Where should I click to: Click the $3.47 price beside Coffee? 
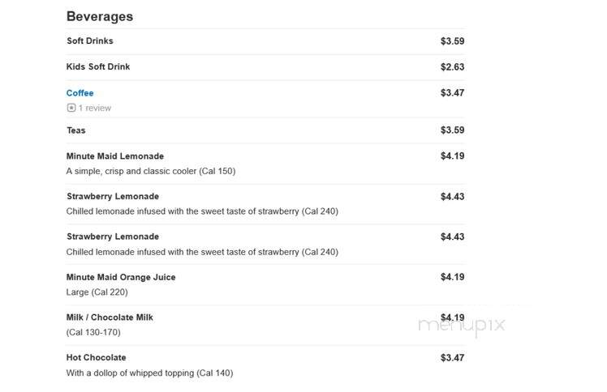coord(452,92)
